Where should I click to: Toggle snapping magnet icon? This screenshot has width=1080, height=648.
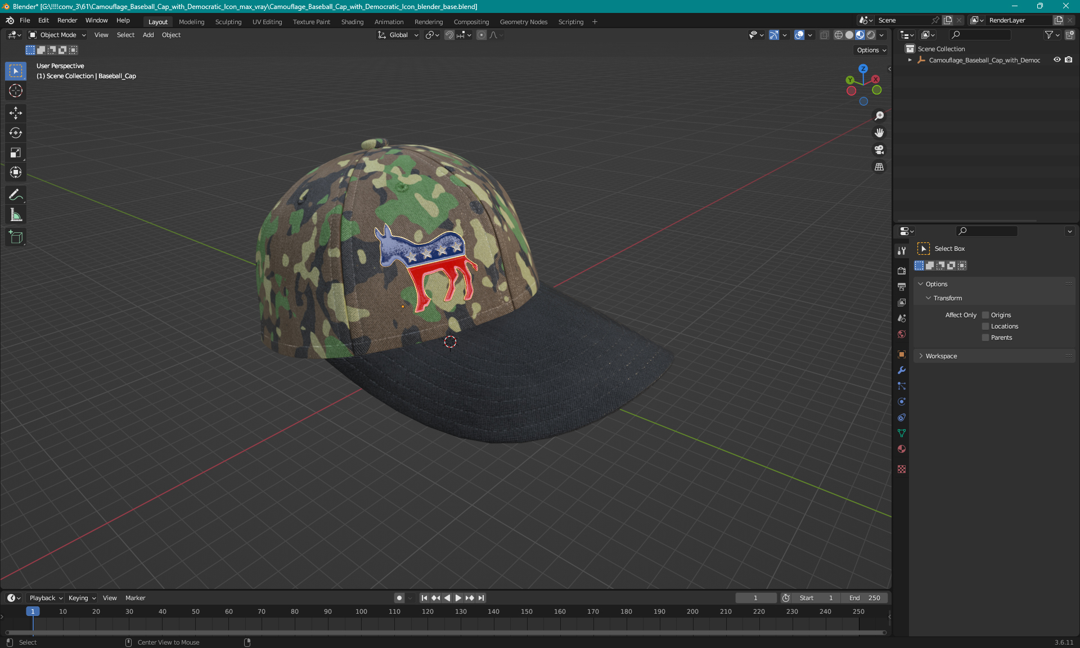point(449,35)
